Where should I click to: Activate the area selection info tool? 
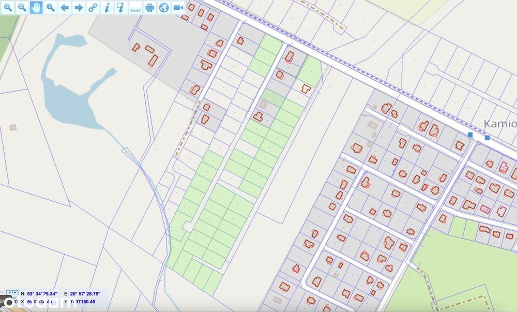coord(121,7)
